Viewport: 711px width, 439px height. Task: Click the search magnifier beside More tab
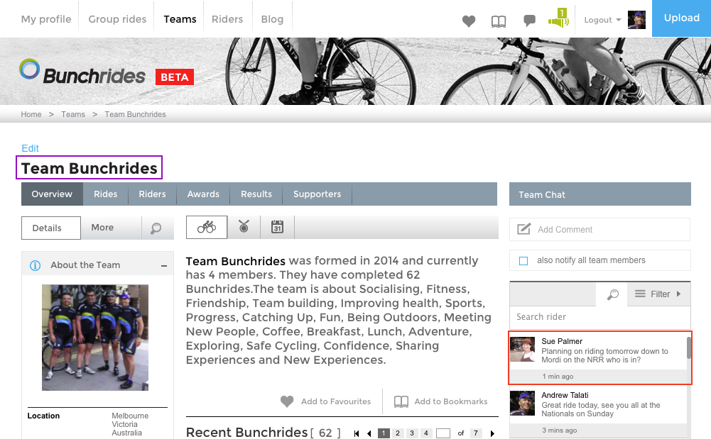pos(156,228)
